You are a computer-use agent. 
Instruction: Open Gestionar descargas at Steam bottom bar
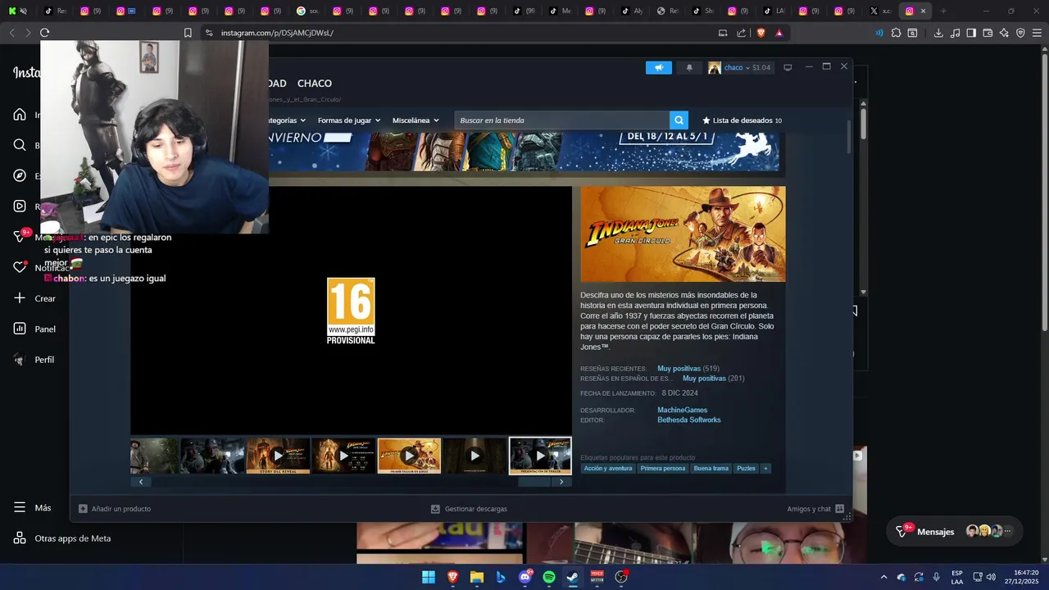click(469, 509)
